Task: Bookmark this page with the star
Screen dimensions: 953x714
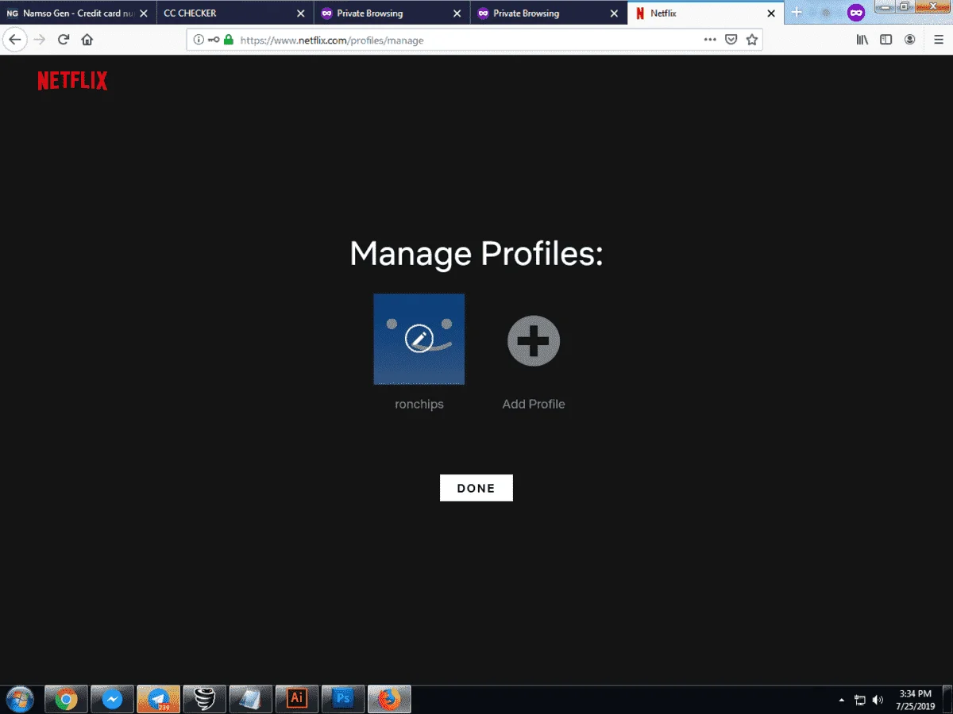Action: pyautogui.click(x=751, y=40)
